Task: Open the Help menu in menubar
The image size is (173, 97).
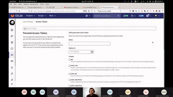Action: pos(47,4)
